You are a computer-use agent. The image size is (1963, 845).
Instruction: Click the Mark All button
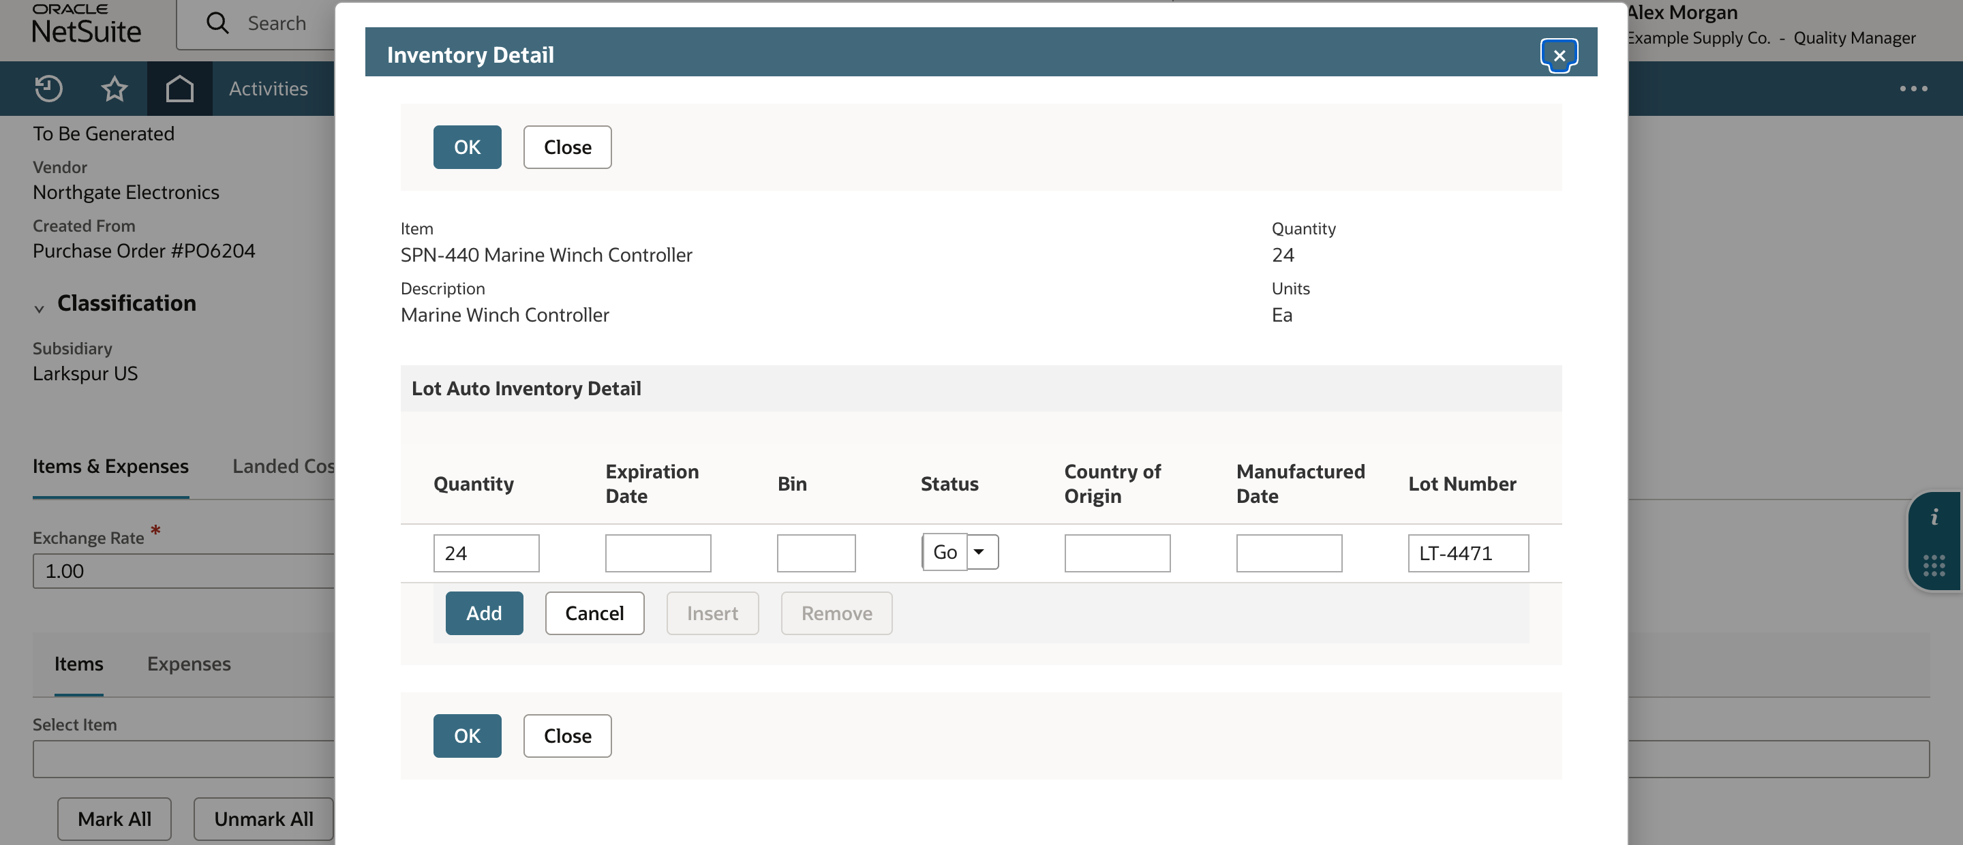[115, 819]
